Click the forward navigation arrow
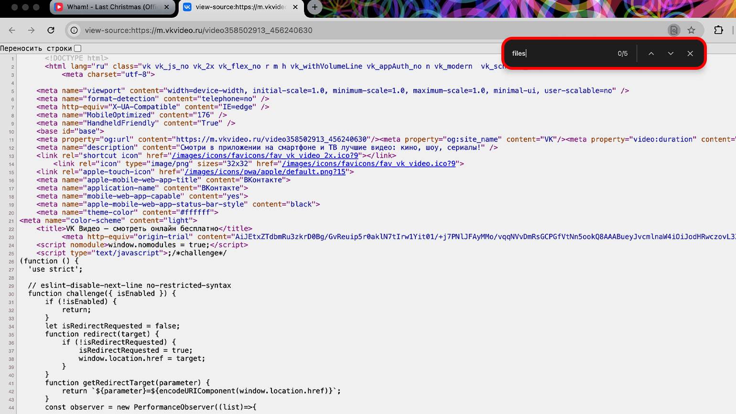 coord(31,30)
